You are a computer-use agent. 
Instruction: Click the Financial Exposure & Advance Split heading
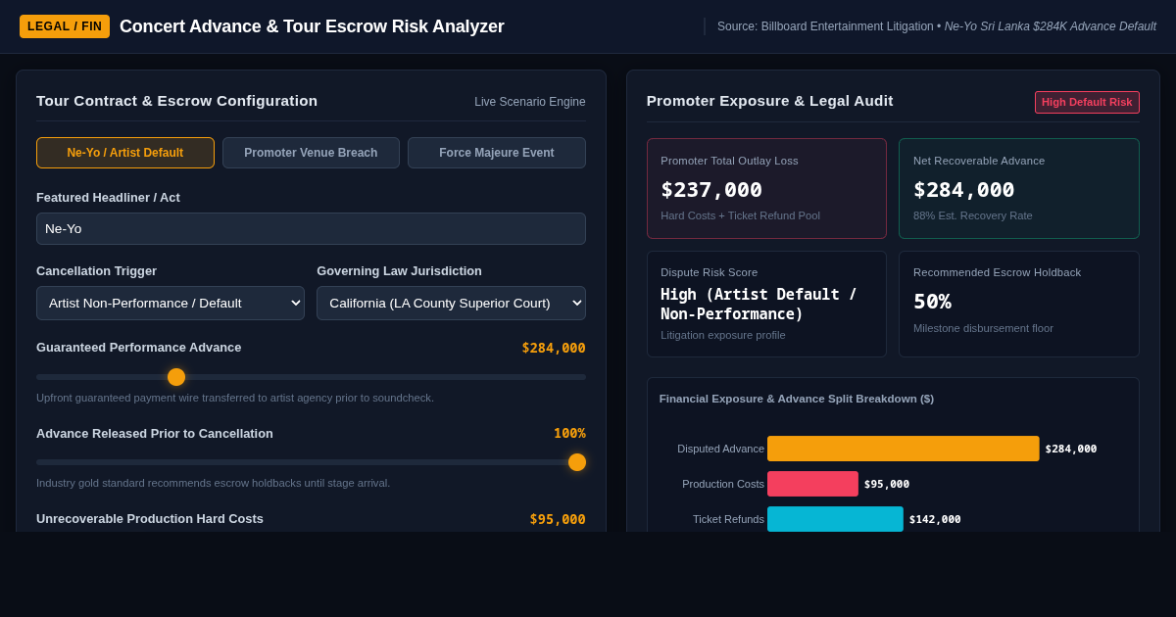coord(797,399)
